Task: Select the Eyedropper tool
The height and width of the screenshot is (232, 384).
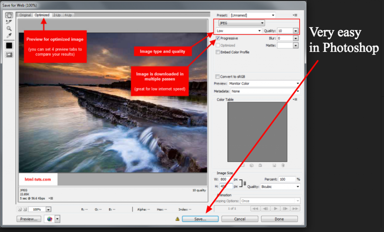Action: coord(9,35)
